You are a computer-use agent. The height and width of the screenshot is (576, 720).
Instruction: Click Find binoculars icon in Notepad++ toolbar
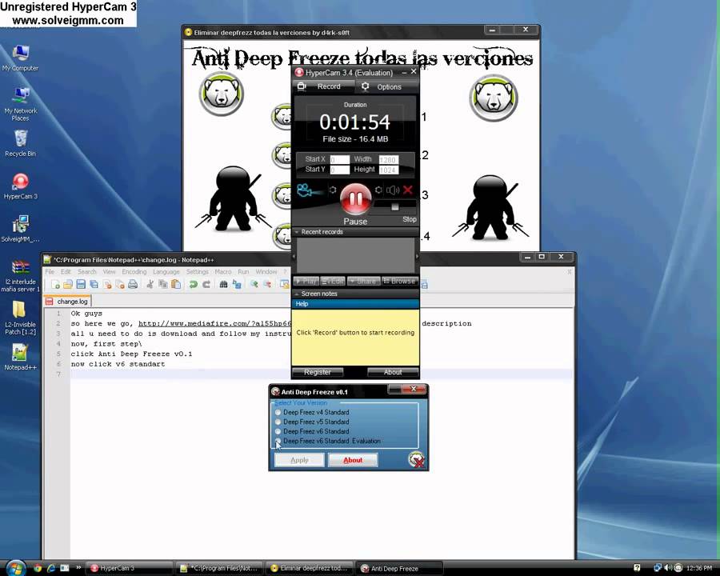224,284
